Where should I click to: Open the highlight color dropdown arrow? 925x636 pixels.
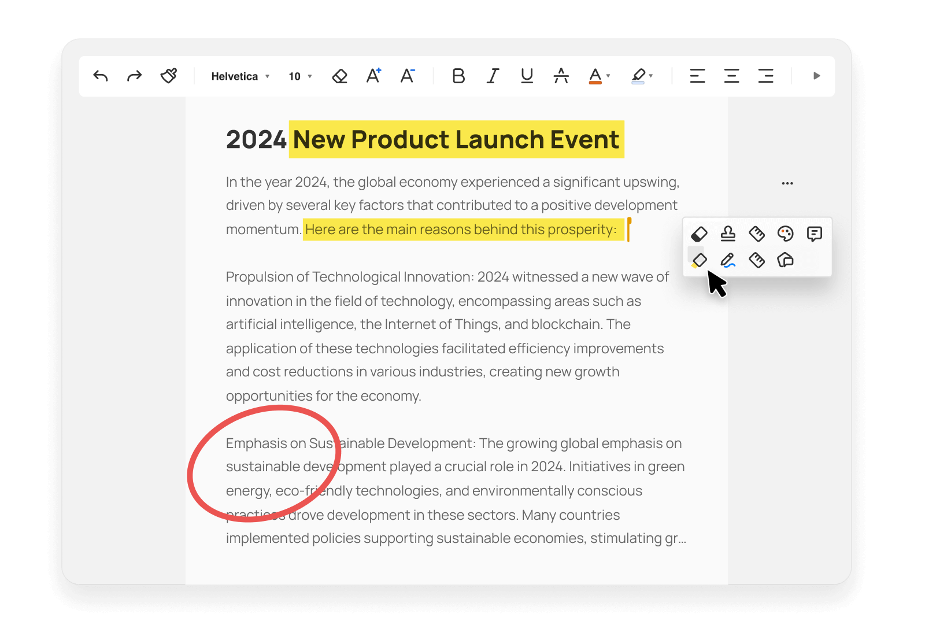(651, 76)
